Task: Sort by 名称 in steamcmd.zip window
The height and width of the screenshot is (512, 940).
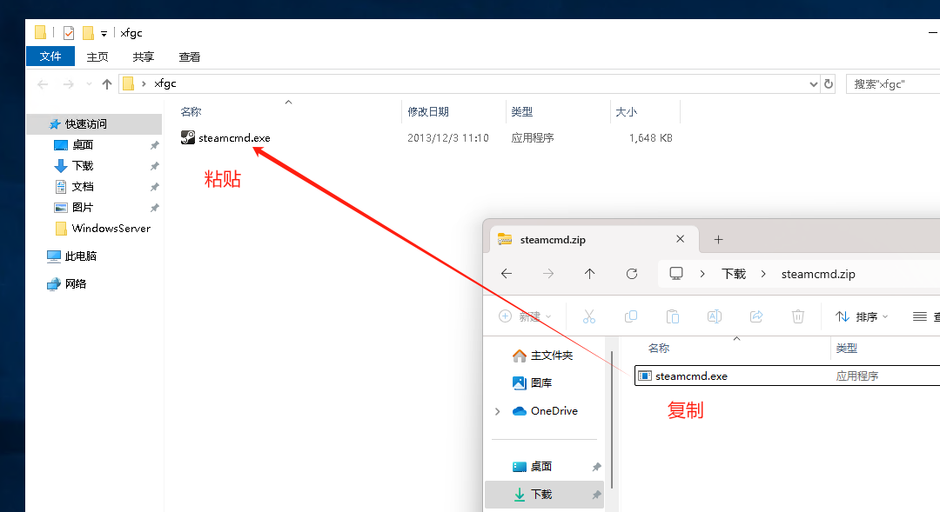Action: click(659, 349)
